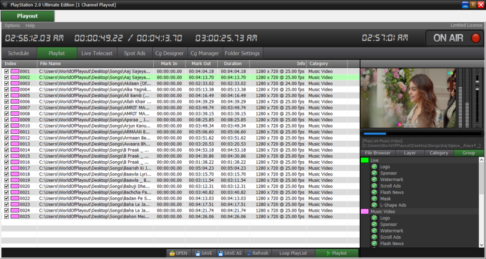
Task: Switch to the File Browser panel tab
Action: click(x=377, y=153)
